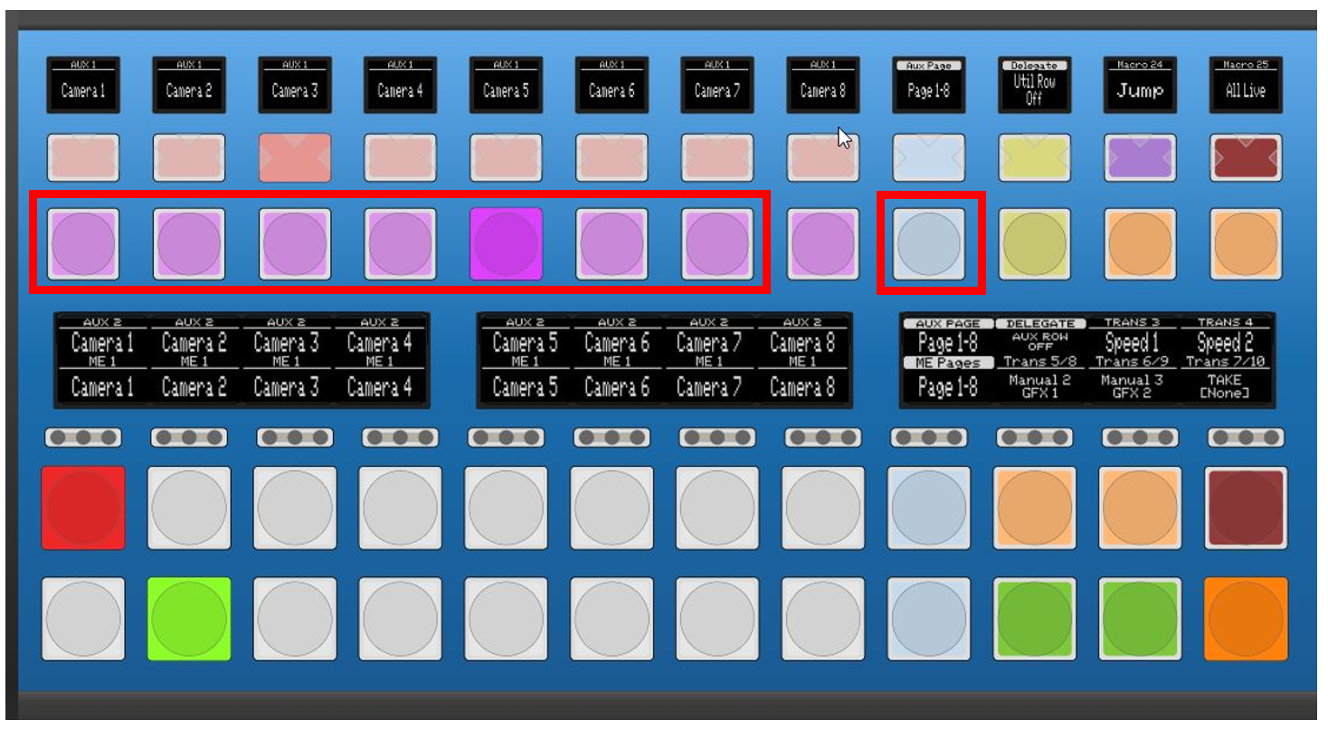This screenshot has height=730, width=1328.
Task: Click the round purple button under AUX 1 Camera 8
Action: click(823, 244)
